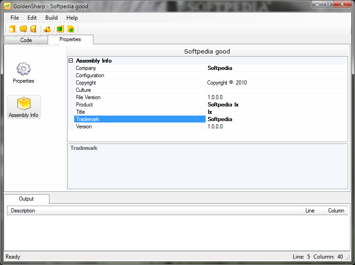Screen dimensions: 355x265
Task: Click the Save floppy toolbar icon
Action: coord(33,29)
